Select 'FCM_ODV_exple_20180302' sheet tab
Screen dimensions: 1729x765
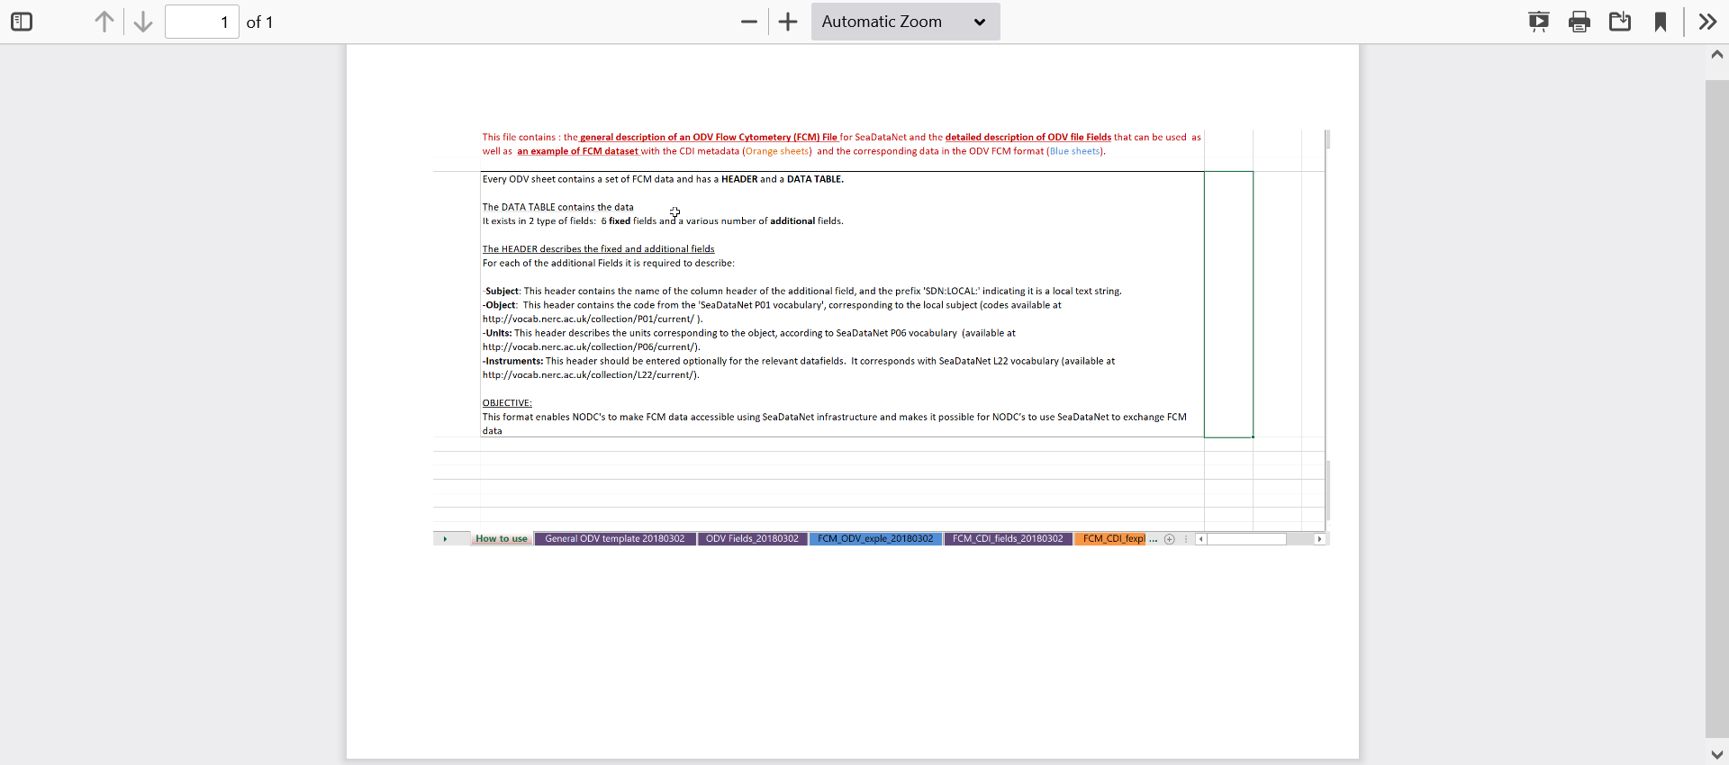875,539
